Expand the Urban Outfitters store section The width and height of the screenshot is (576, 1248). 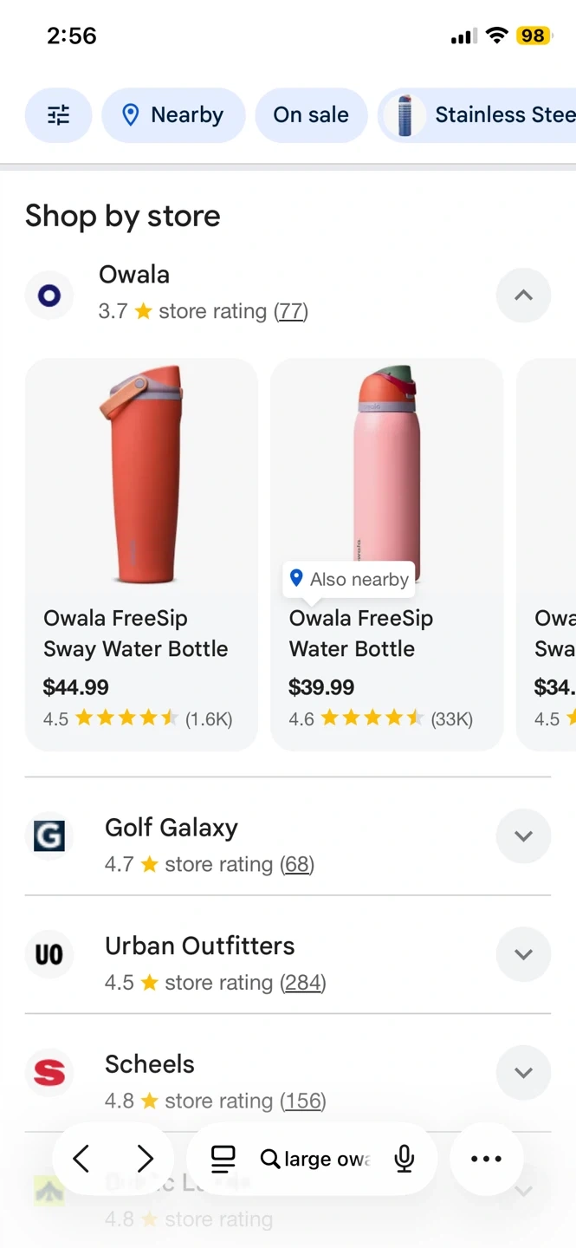pos(523,954)
